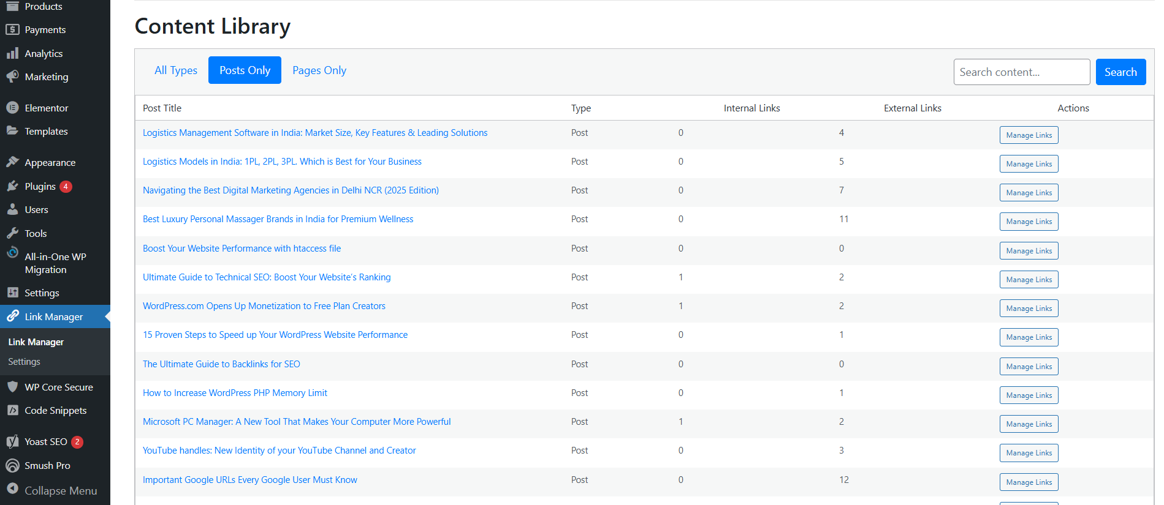Image resolution: width=1164 pixels, height=505 pixels.
Task: Select the Posts Only filter tab
Action: click(x=245, y=70)
